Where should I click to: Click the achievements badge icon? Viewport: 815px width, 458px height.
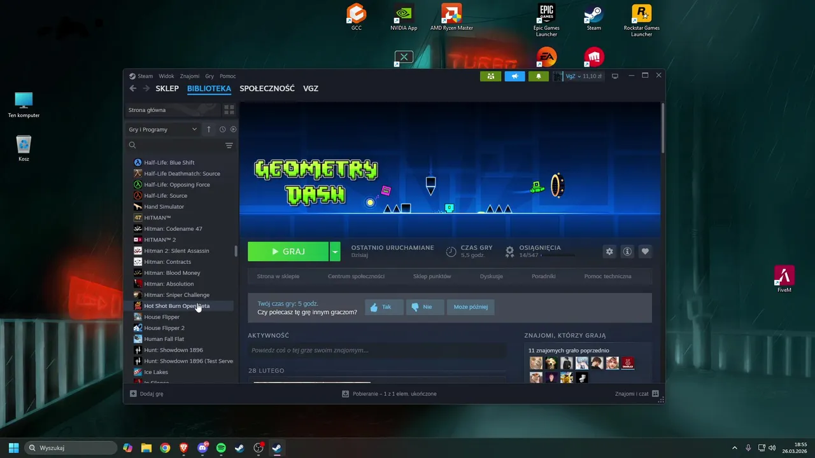509,251
